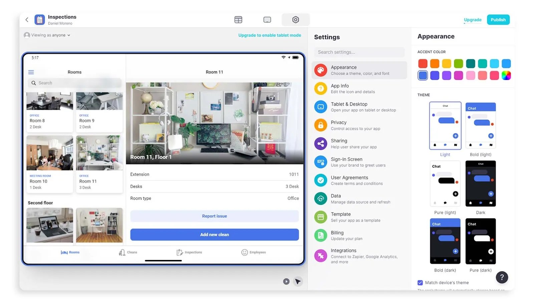The height and width of the screenshot is (308, 534).
Task: Open the Room 9 office card
Action: pyautogui.click(x=99, y=112)
